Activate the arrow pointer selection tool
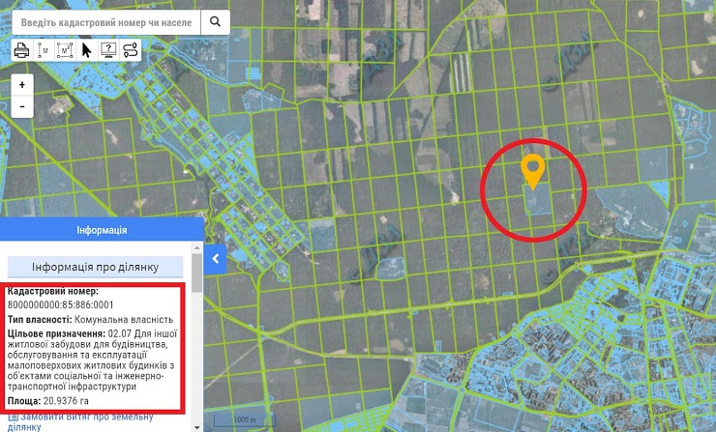Viewport: 716px width, 432px height. click(x=87, y=50)
